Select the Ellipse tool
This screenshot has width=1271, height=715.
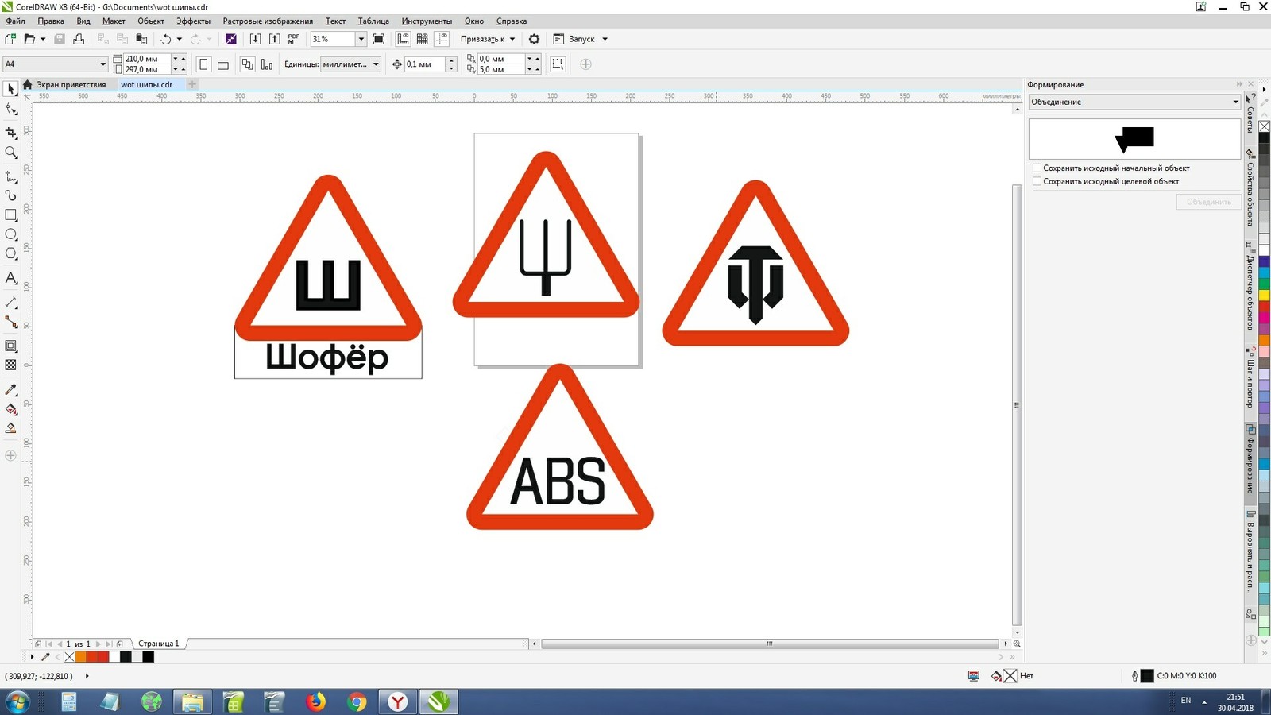pyautogui.click(x=11, y=234)
